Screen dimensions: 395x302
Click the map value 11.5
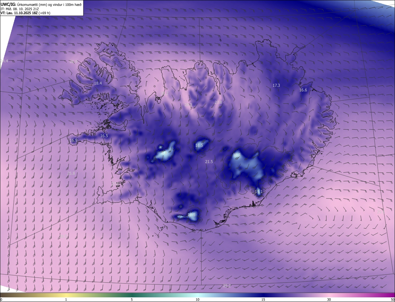(x=199, y=145)
